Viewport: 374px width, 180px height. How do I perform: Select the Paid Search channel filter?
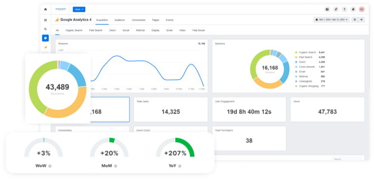click(96, 31)
